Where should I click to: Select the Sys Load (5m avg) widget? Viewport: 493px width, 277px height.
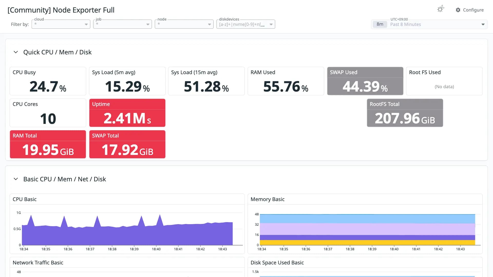(127, 81)
